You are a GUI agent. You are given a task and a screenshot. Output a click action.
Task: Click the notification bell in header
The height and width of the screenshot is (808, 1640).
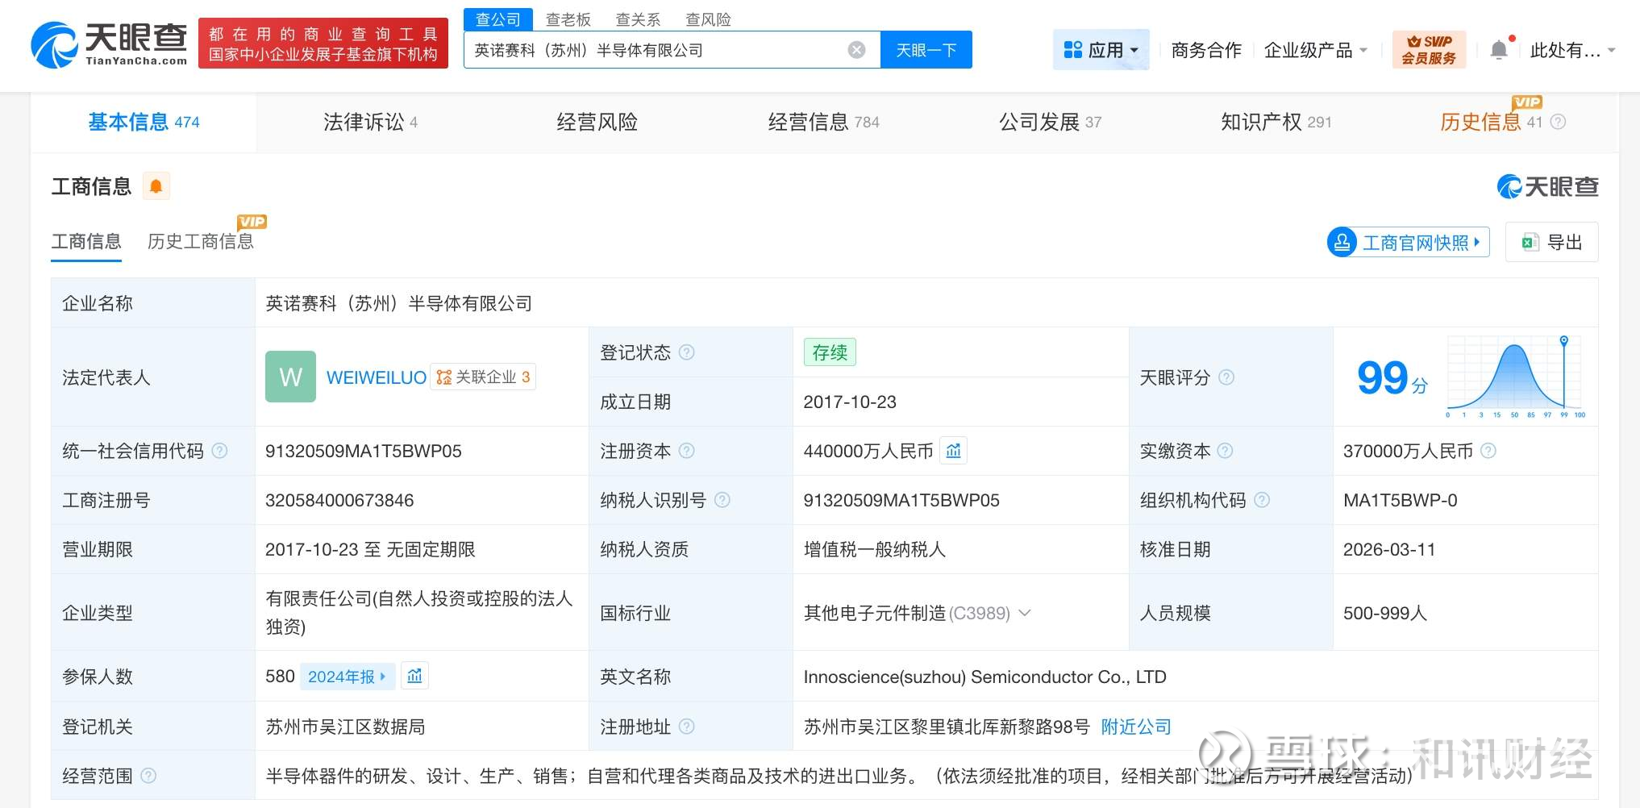click(x=1499, y=50)
